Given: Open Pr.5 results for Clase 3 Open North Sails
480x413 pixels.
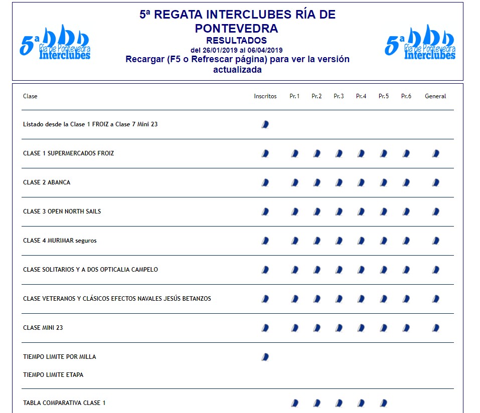Looking at the screenshot, I should [383, 212].
